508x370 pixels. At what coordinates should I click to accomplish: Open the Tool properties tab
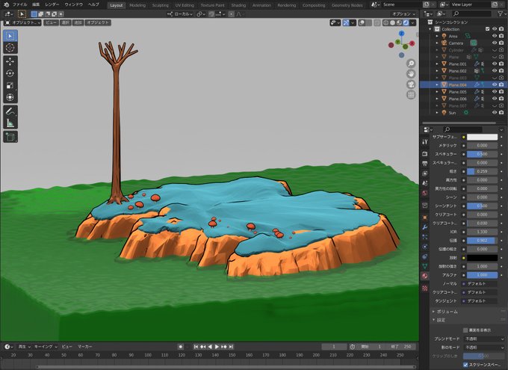pos(425,142)
